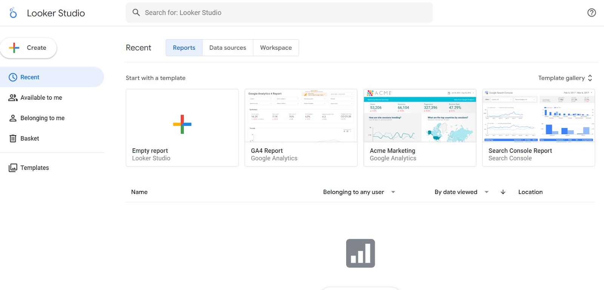The image size is (604, 290).
Task: Click the Search Console subtitle text
Action: (510, 159)
